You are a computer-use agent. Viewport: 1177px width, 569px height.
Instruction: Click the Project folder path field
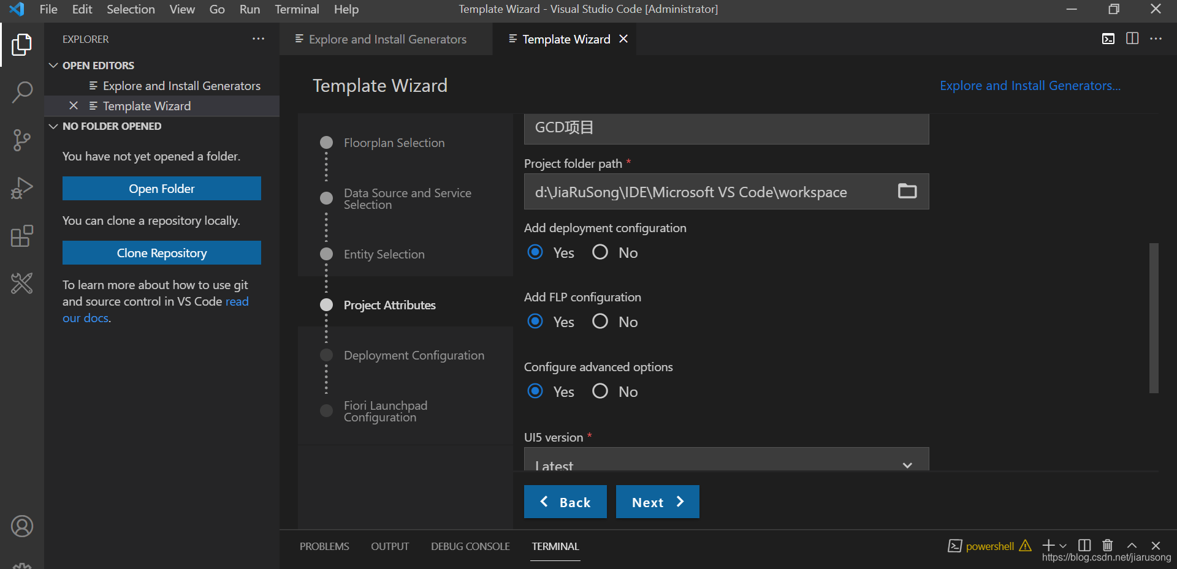[726, 192]
